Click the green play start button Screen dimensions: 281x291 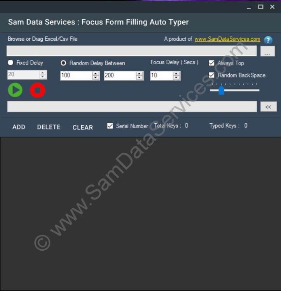click(x=15, y=90)
